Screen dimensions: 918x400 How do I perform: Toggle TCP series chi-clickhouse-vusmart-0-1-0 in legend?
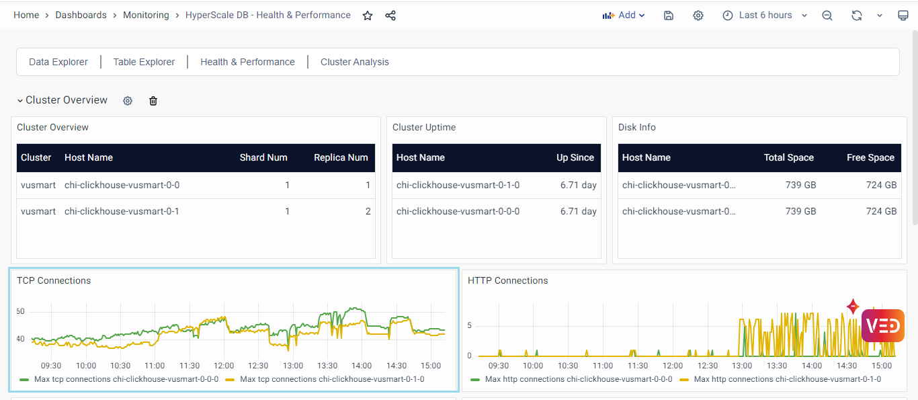point(331,379)
